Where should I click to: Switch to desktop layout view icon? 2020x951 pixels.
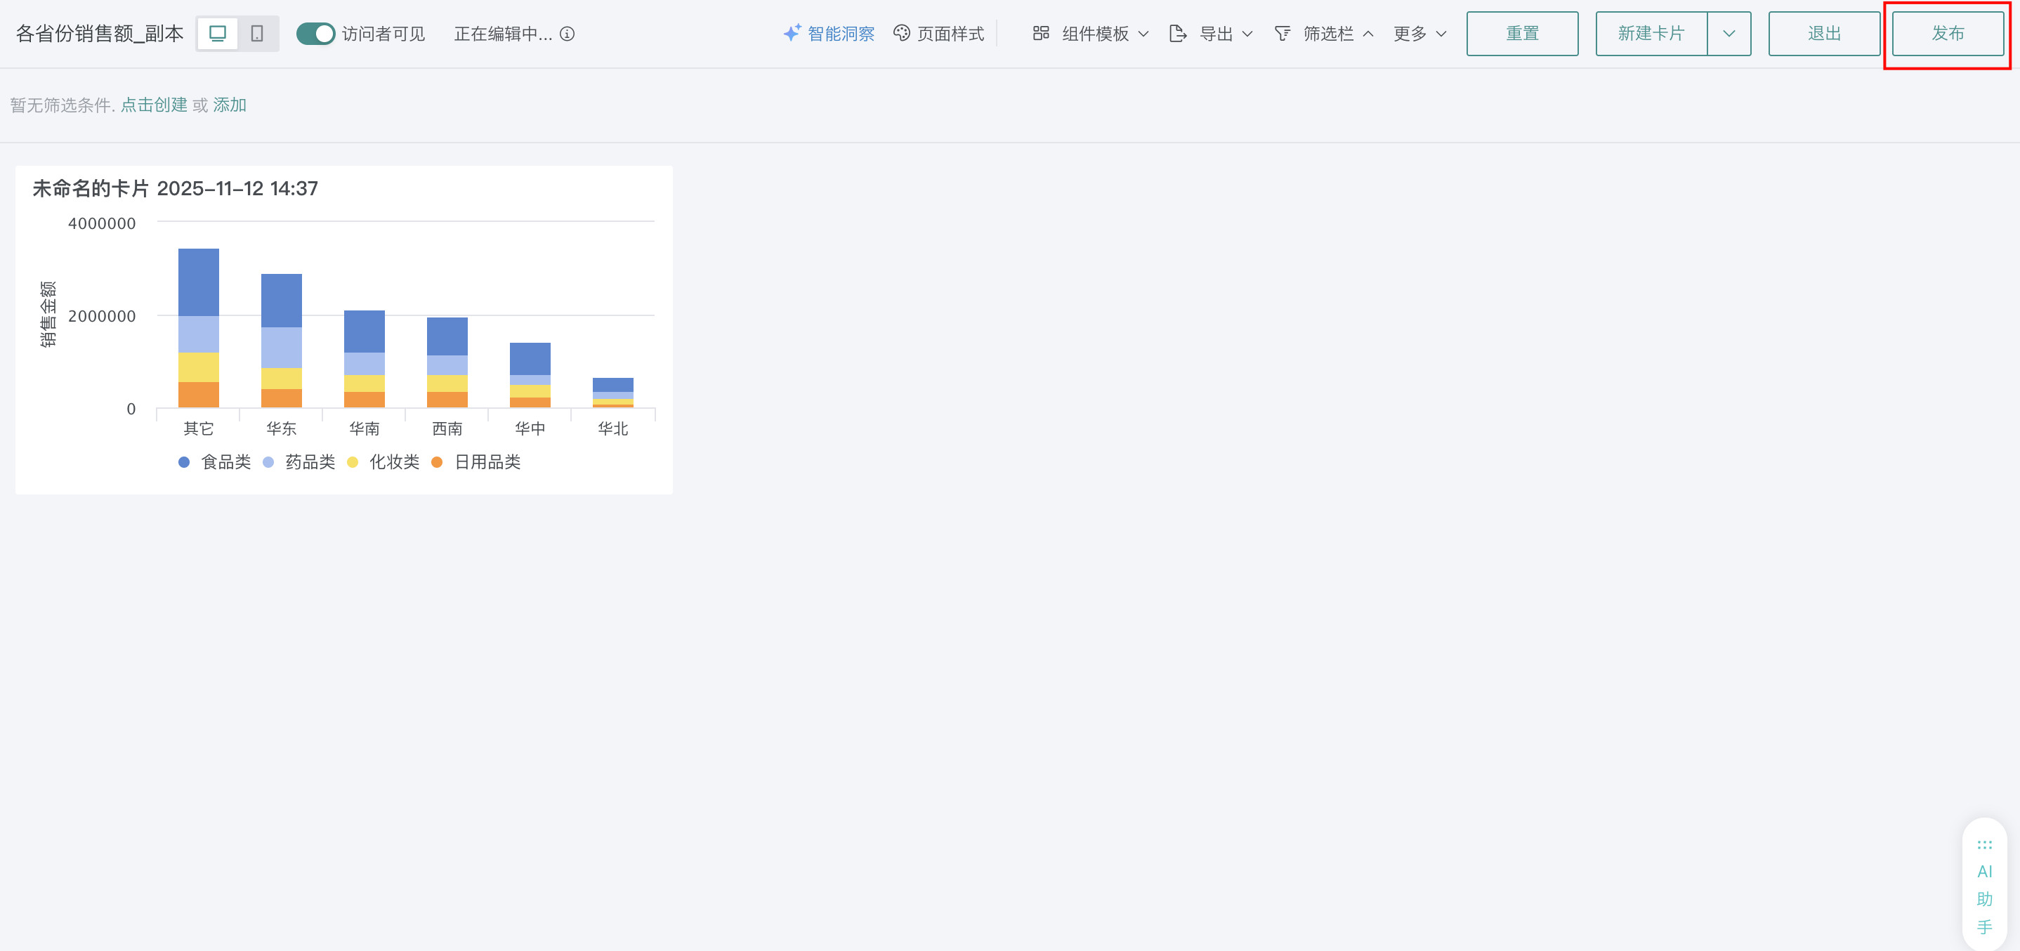pos(217,34)
